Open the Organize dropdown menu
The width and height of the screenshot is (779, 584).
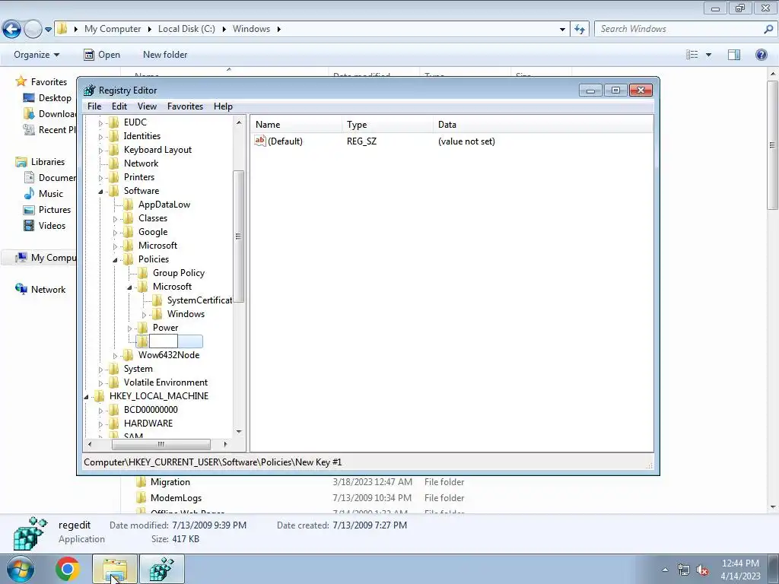[x=37, y=55]
